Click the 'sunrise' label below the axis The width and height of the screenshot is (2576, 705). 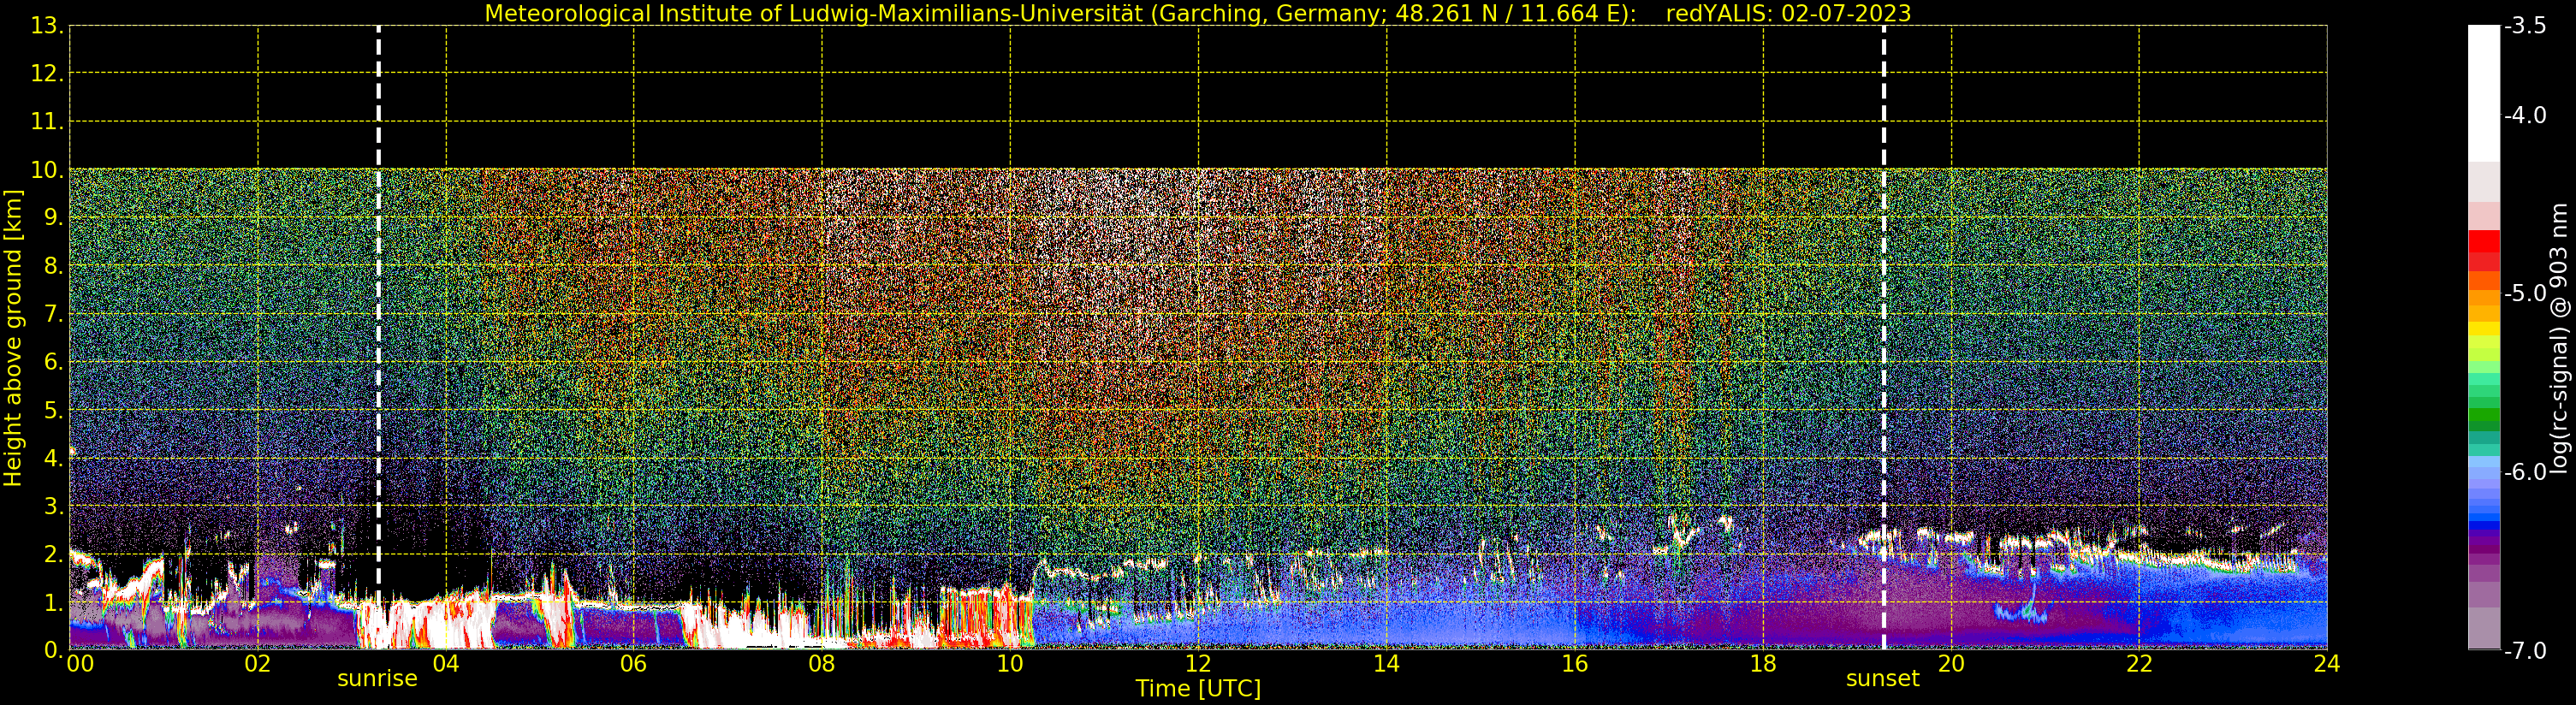click(377, 679)
